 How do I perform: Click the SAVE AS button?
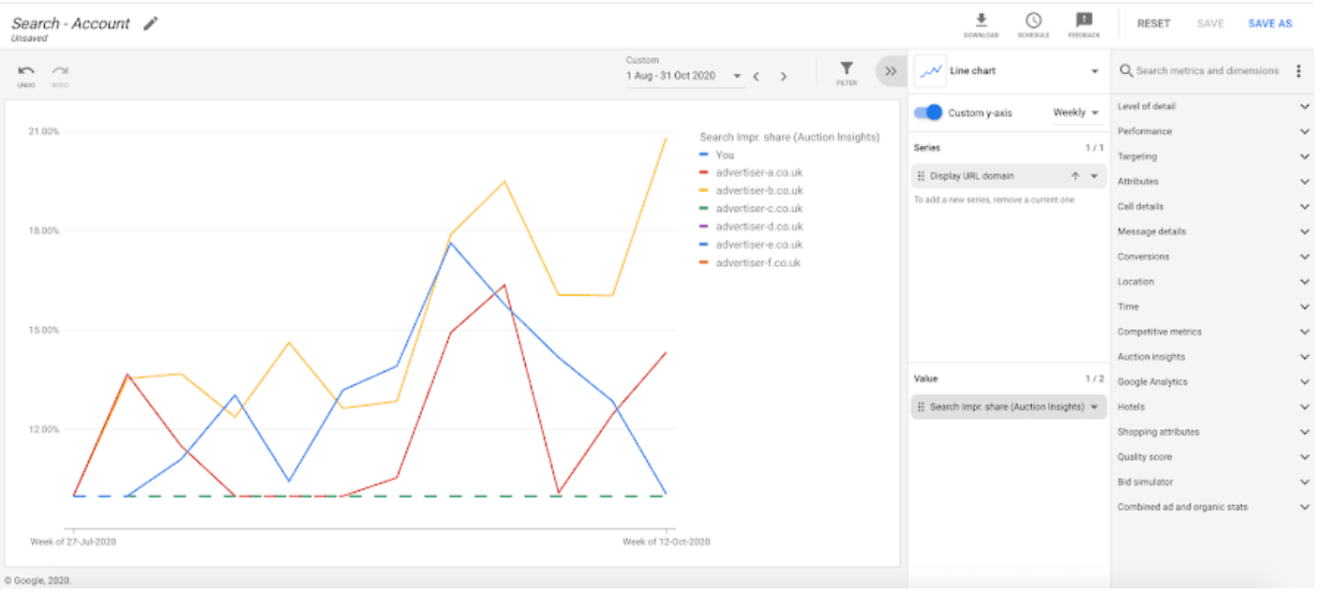(1269, 22)
